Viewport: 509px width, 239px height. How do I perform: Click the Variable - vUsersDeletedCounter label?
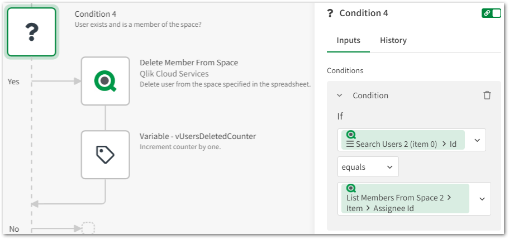[198, 136]
